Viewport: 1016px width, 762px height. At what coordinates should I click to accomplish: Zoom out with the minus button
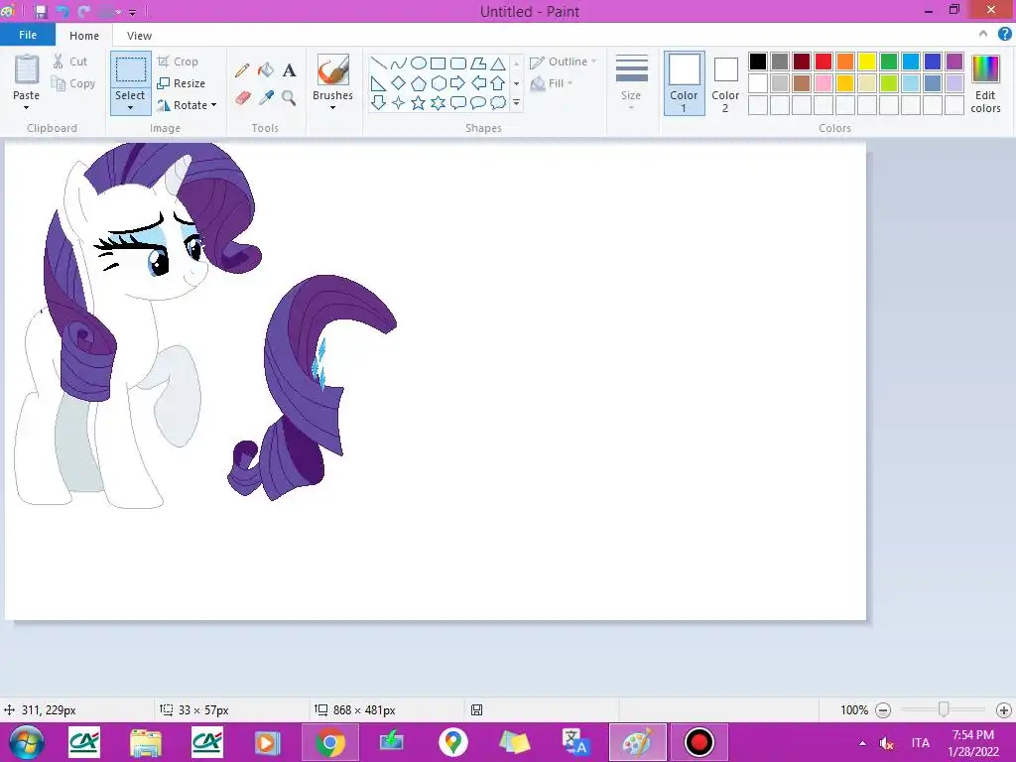pyautogui.click(x=882, y=710)
